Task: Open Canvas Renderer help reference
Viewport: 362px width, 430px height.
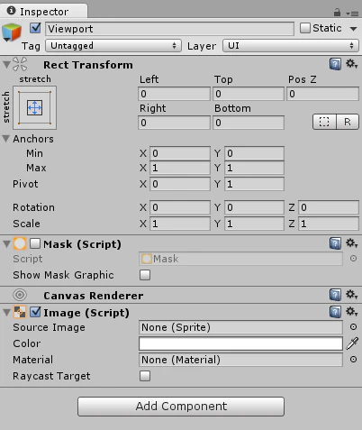Action: point(335,295)
